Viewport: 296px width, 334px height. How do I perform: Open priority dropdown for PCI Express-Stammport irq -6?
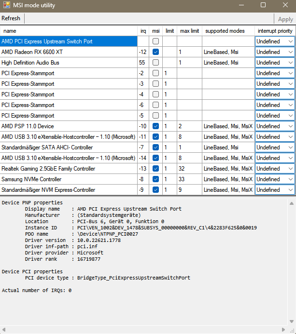(x=275, y=105)
